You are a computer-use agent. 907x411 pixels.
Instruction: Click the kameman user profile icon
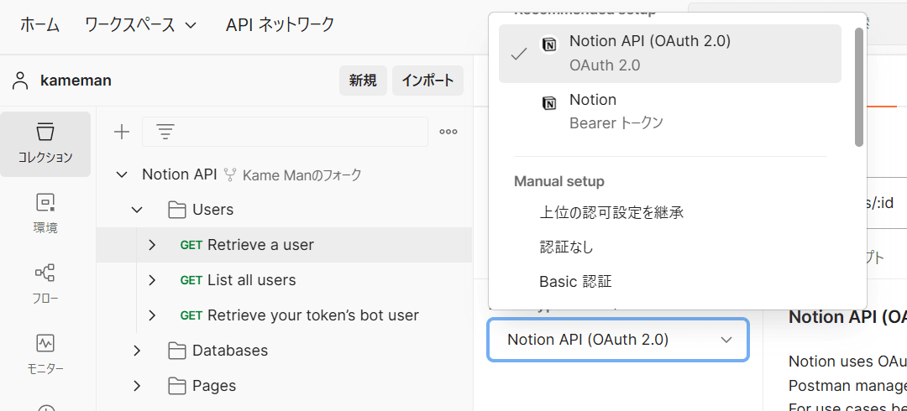tap(20, 81)
